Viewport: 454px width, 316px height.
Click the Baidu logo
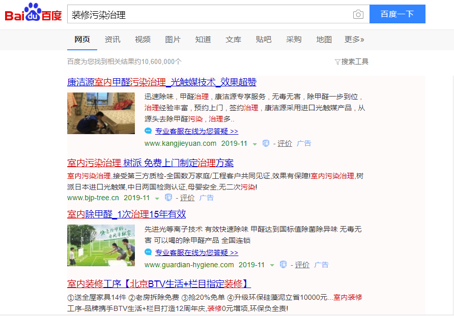click(33, 13)
